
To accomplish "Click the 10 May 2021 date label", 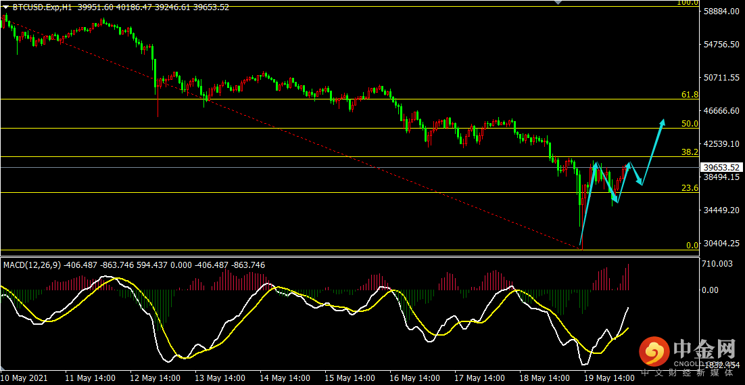I will click(x=24, y=378).
